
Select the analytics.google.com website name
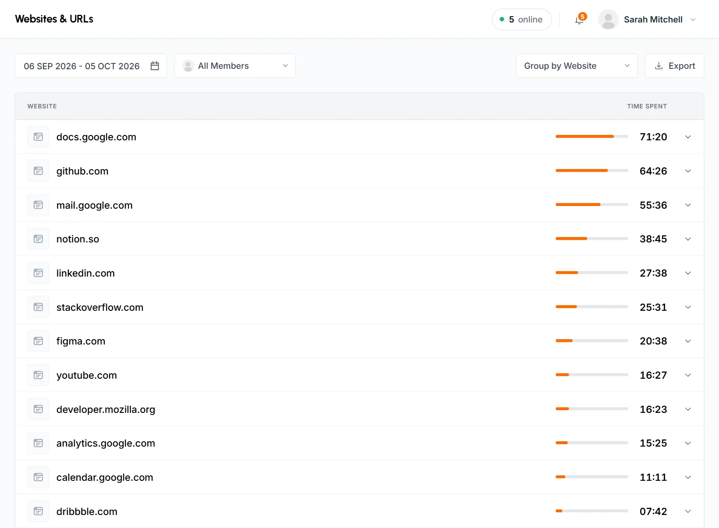click(106, 443)
